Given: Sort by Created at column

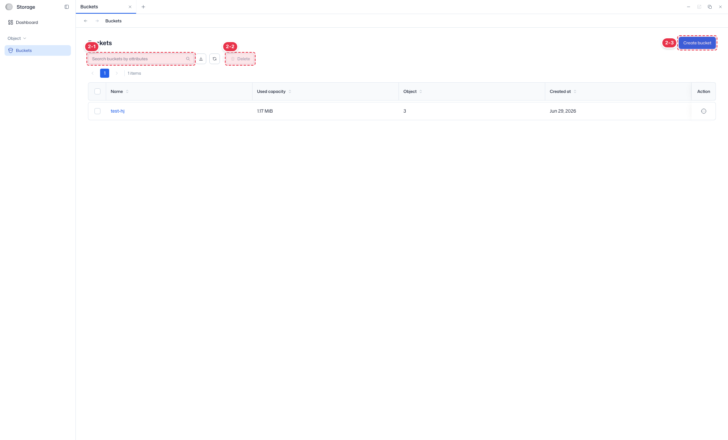Looking at the screenshot, I should tap(575, 91).
